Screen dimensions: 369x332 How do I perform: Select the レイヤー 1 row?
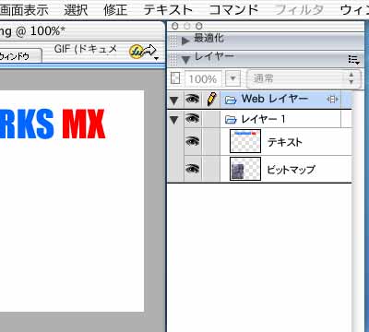point(259,119)
